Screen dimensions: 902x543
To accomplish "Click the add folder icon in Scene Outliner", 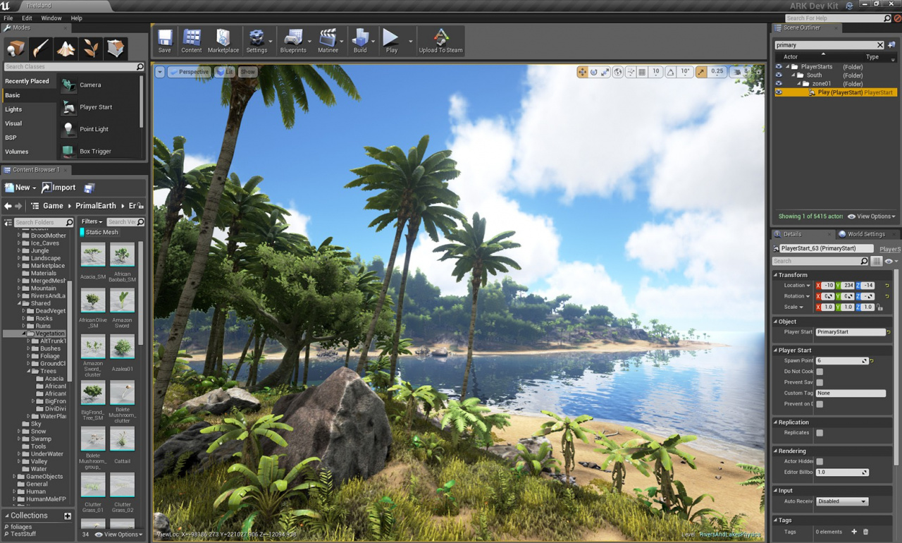I will [891, 44].
